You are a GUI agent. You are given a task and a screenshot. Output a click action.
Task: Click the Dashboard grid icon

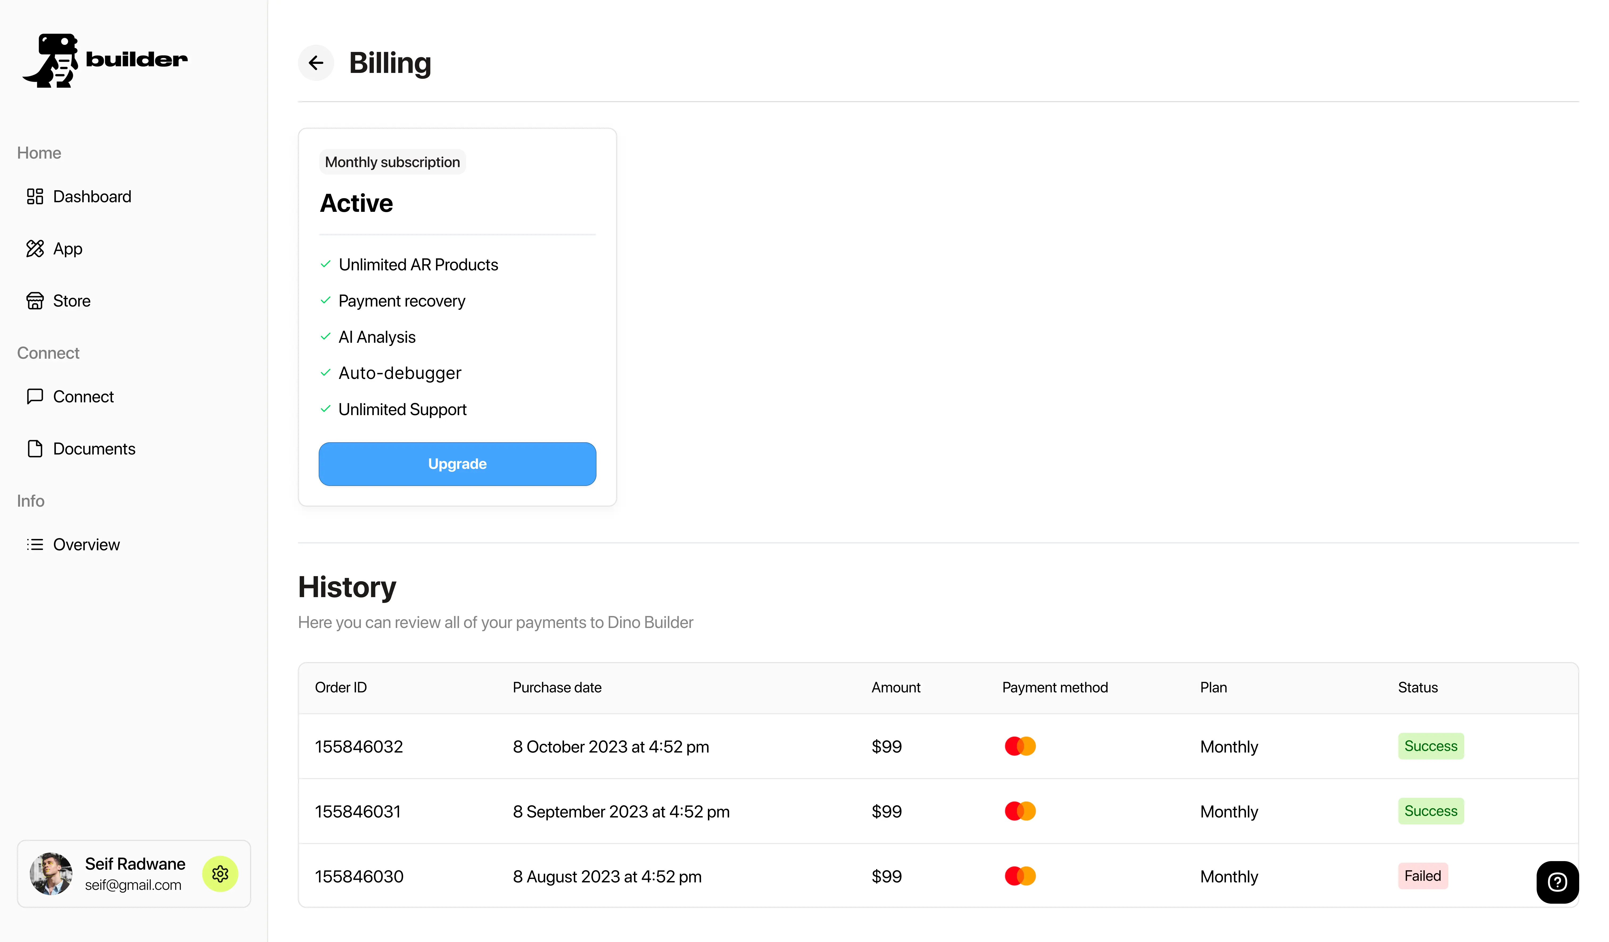coord(35,197)
